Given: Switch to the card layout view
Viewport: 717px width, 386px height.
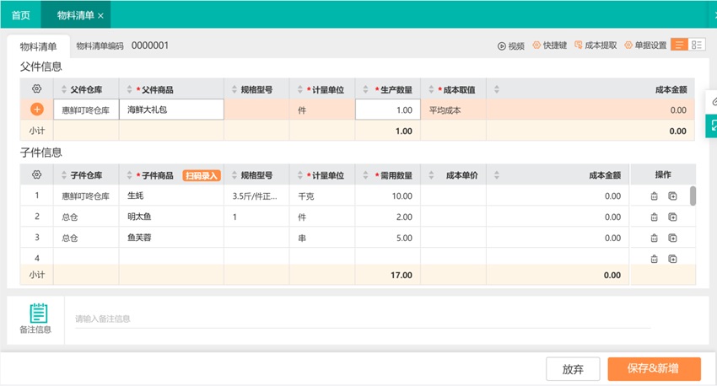Looking at the screenshot, I should (698, 45).
